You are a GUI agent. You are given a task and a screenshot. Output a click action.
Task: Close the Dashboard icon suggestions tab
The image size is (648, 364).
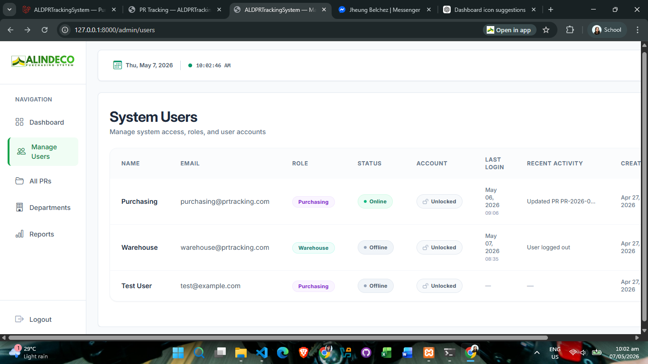click(x=533, y=9)
